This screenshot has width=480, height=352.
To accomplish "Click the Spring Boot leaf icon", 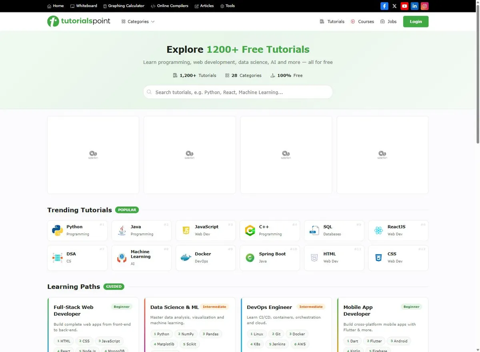I will [250, 257].
